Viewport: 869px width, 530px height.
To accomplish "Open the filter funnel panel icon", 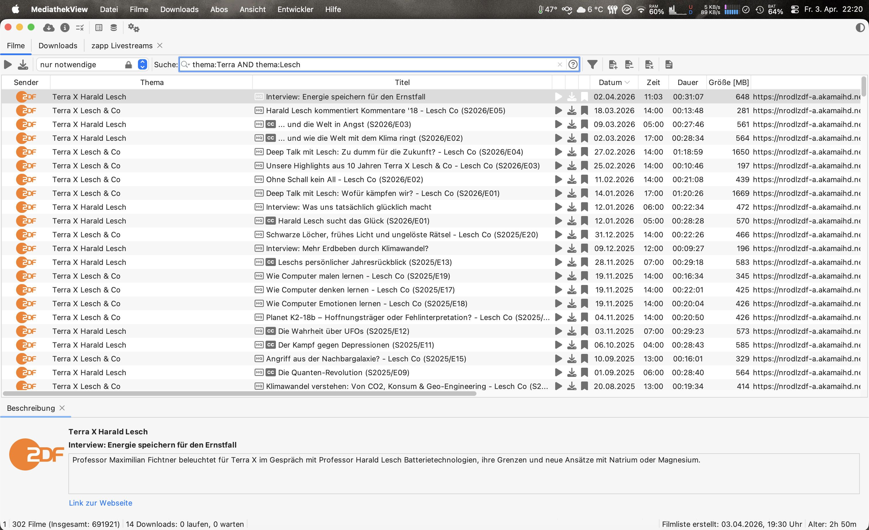I will point(592,65).
